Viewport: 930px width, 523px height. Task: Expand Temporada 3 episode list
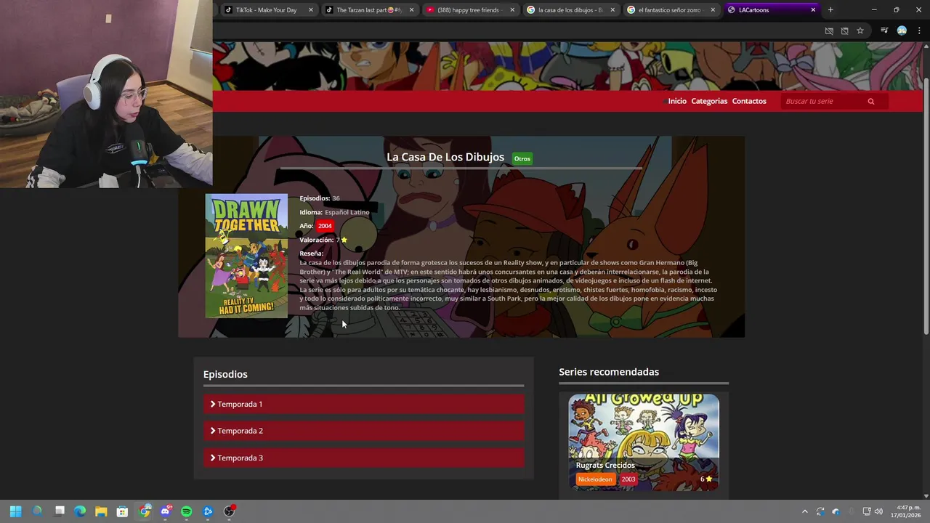point(363,458)
